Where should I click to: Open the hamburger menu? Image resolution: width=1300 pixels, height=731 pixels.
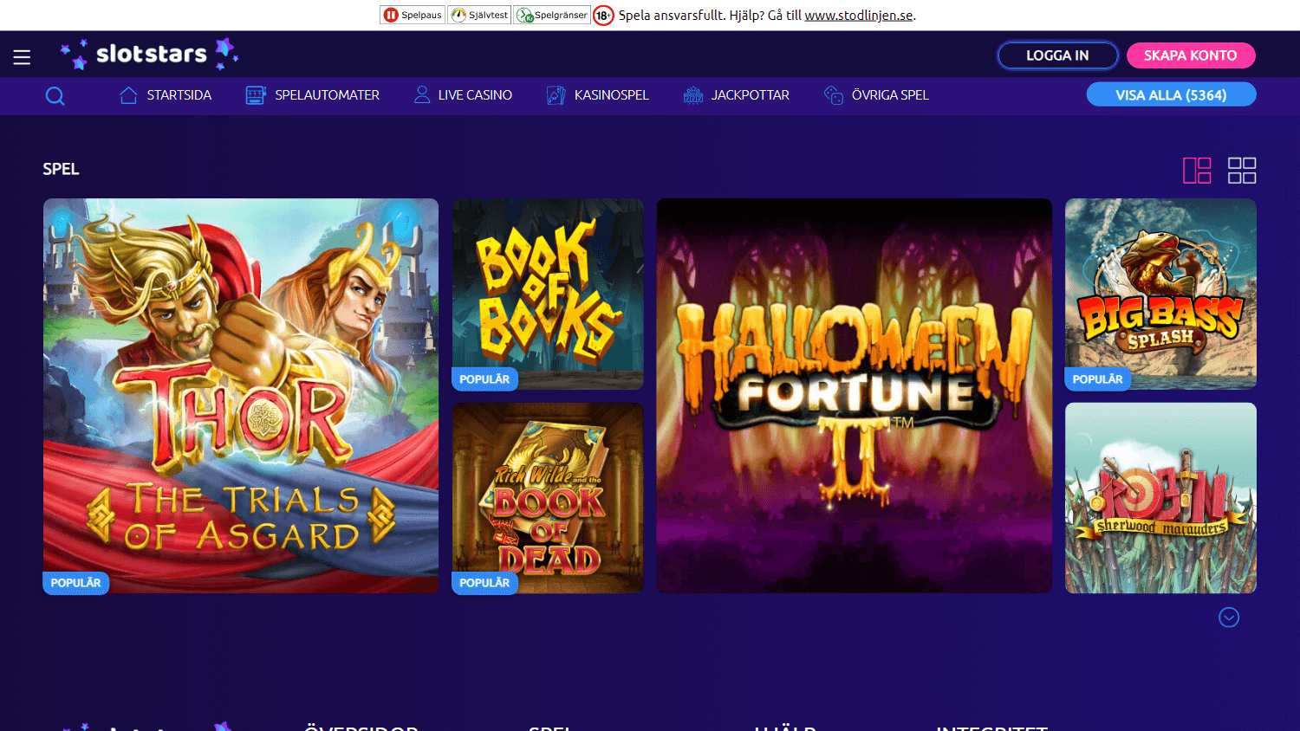pyautogui.click(x=22, y=57)
